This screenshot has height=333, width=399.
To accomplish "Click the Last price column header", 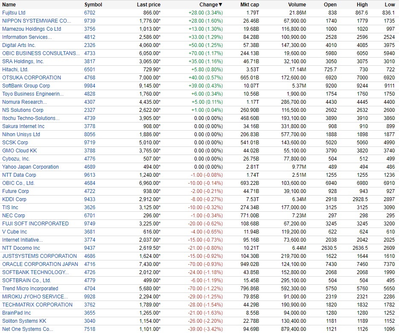I will (x=149, y=5).
